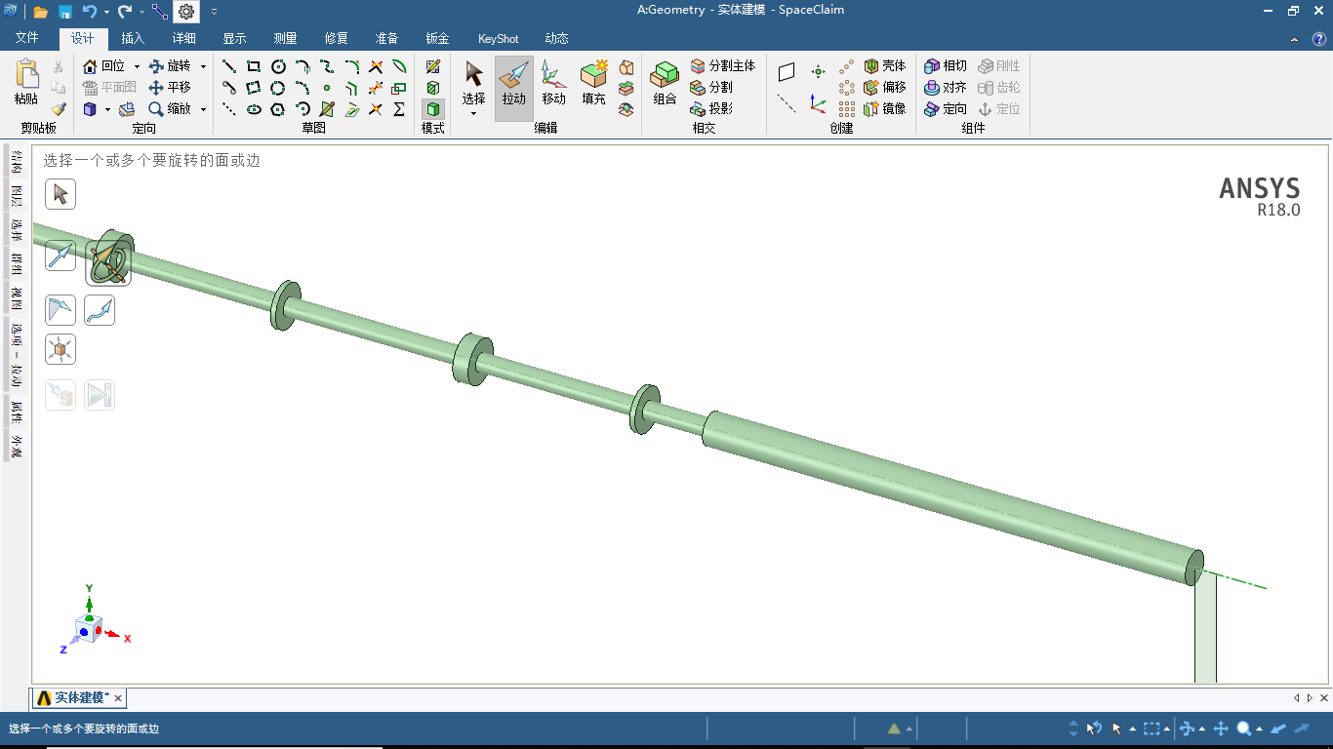Viewport: 1333px width, 749px height.
Task: Expand the Zoom (缩放) dropdown arrow
Action: point(203,109)
